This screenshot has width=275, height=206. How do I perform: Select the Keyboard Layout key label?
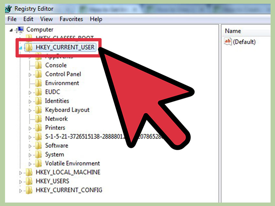(67, 110)
